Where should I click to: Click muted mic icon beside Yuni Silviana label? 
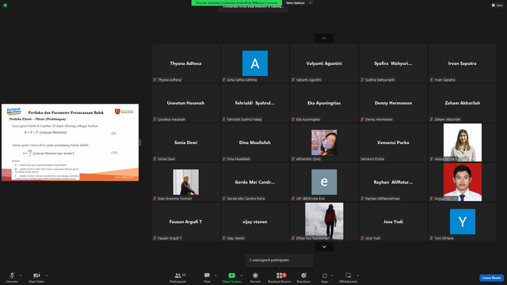432,238
